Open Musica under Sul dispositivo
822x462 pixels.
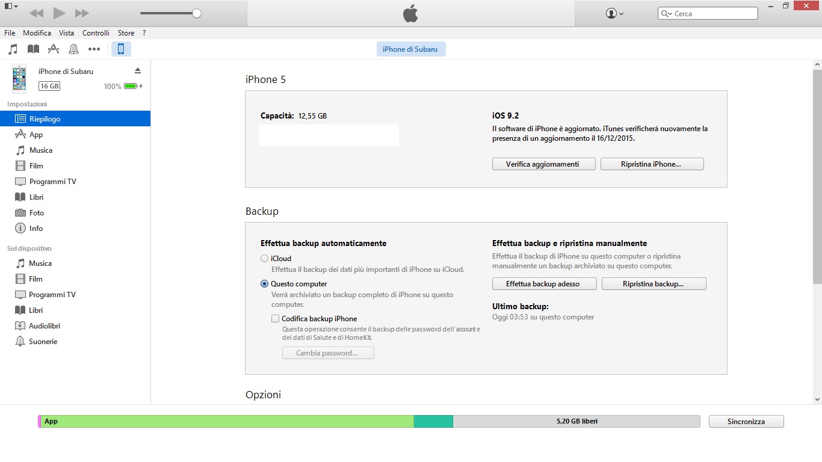[75, 263]
